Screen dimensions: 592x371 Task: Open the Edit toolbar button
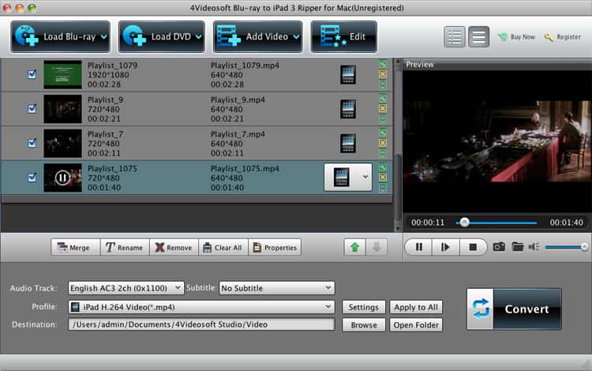[x=343, y=36]
